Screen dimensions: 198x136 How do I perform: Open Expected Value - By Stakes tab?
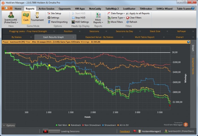pyautogui.click(x=99, y=37)
